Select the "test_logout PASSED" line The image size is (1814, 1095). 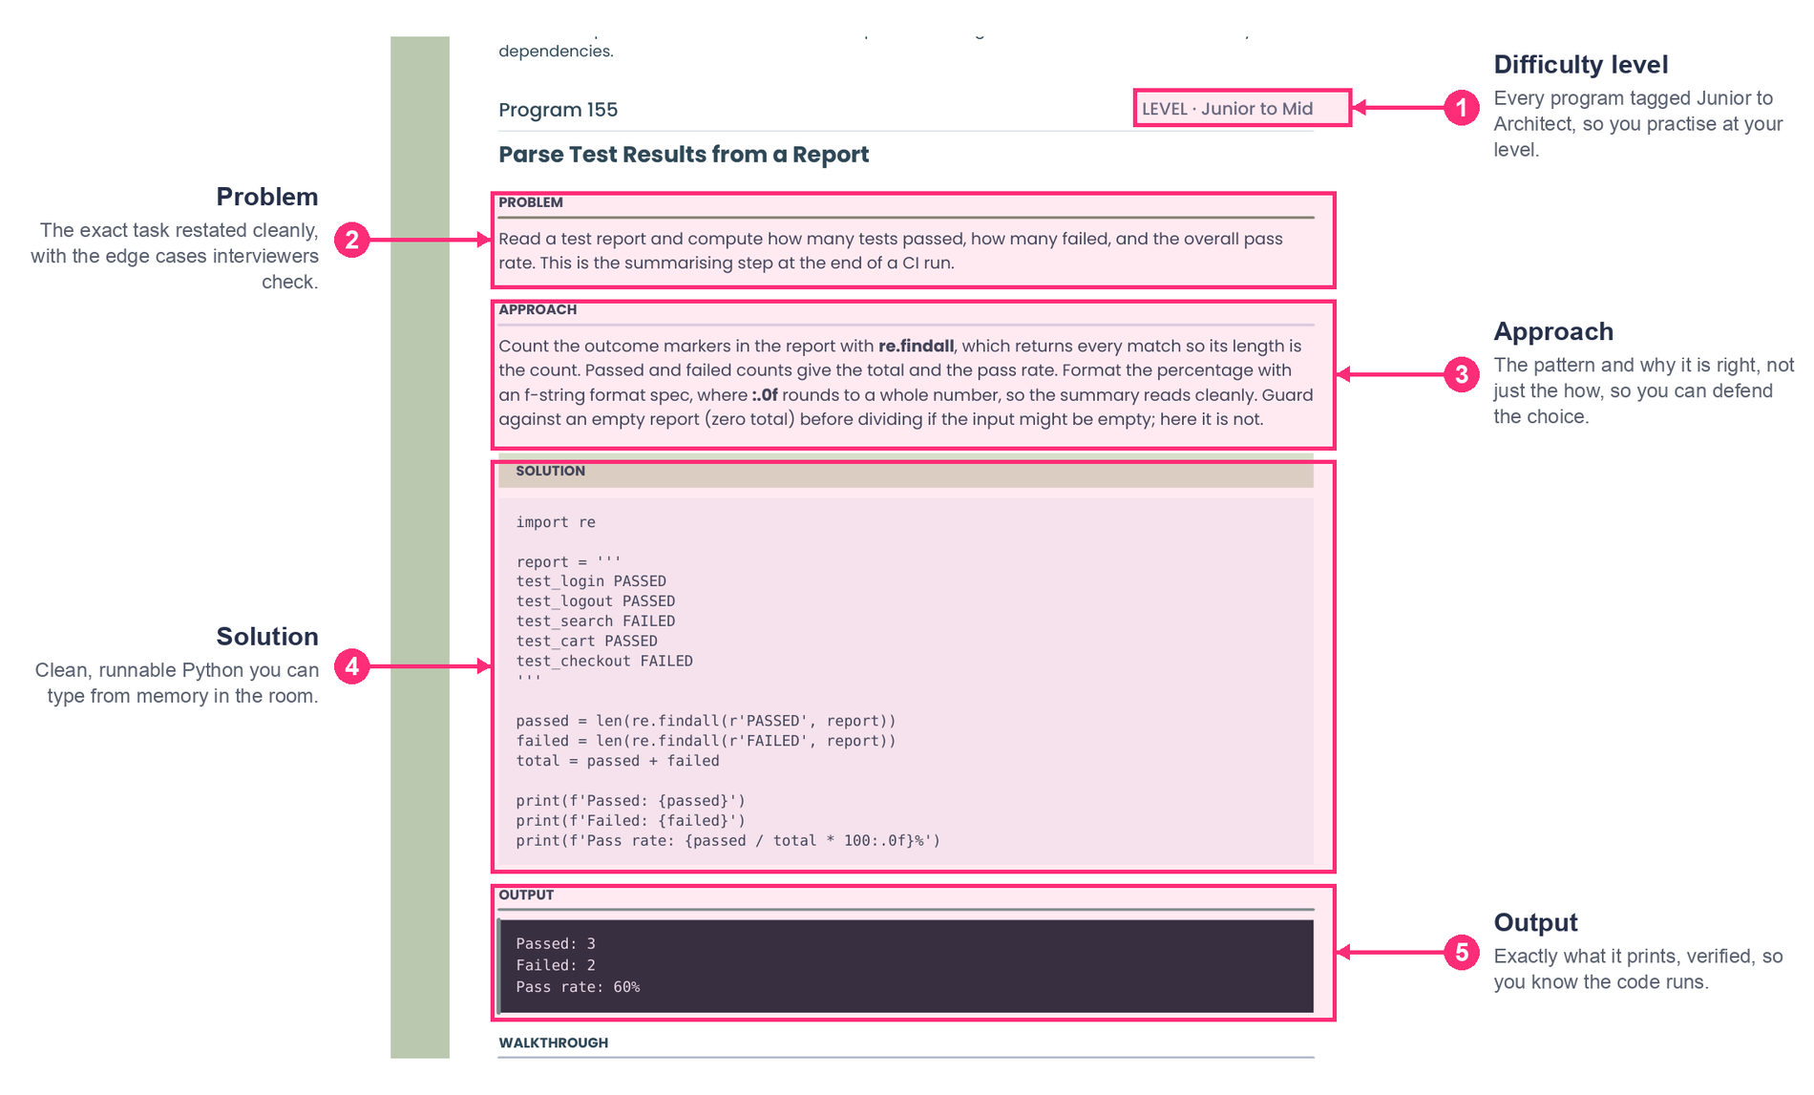pos(596,601)
